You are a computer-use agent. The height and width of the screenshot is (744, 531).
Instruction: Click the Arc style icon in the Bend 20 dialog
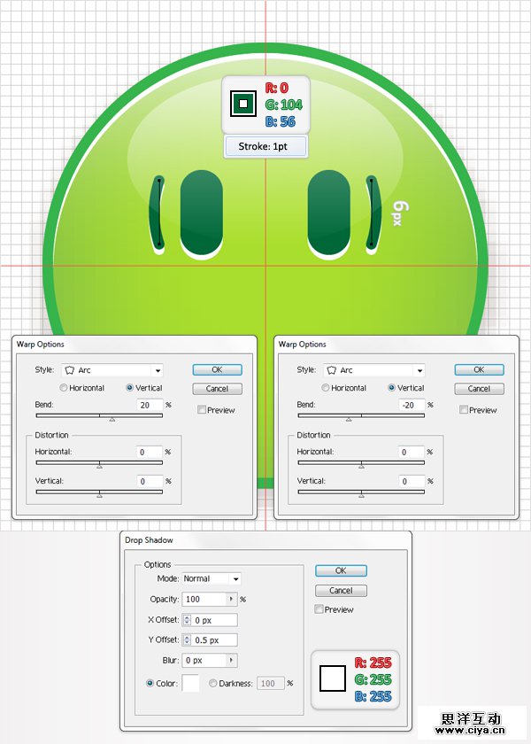coord(69,370)
